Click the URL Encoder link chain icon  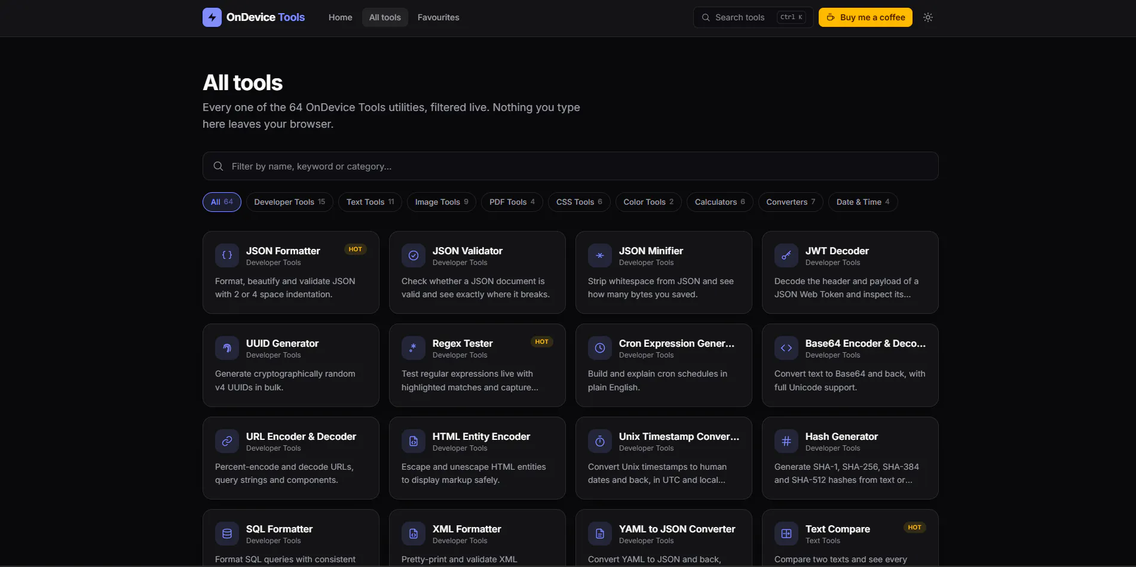227,441
